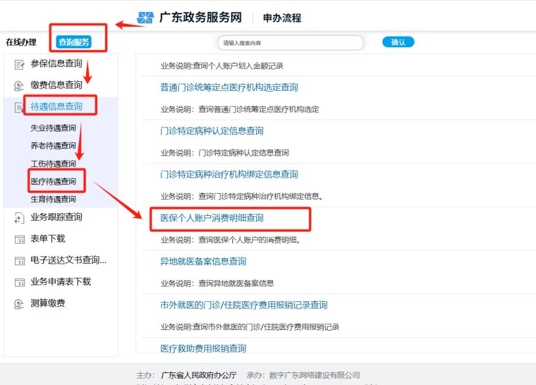Expand the 缴费信息查询 menu section
This screenshot has height=385, width=536.
click(56, 85)
